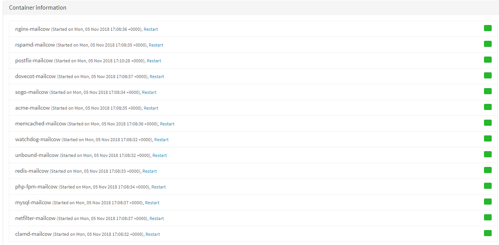Restart the rspamd-mailcow container
Screen dimensions: 499x245
coord(156,45)
